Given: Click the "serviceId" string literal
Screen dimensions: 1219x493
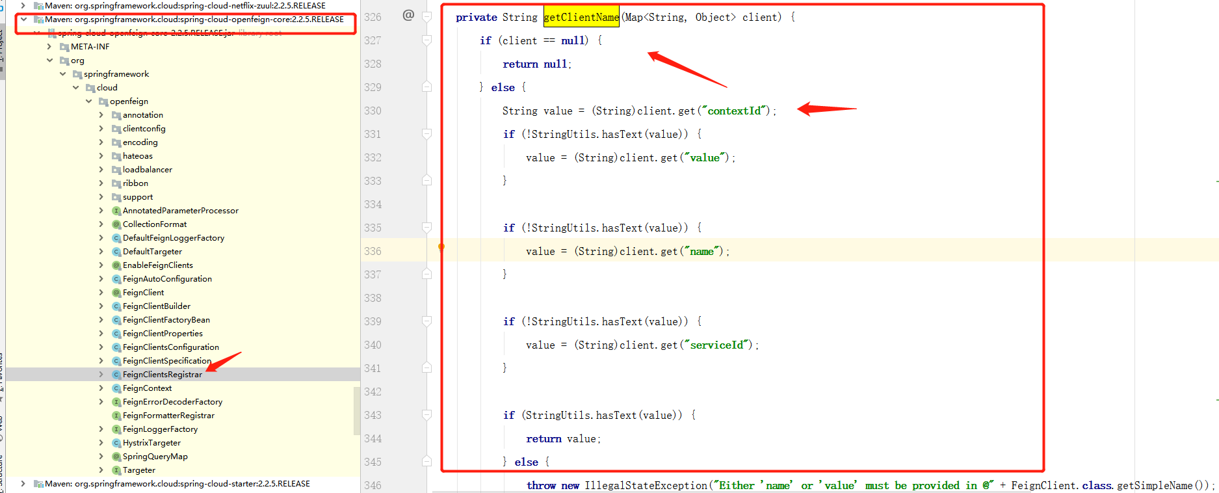Looking at the screenshot, I should point(718,345).
